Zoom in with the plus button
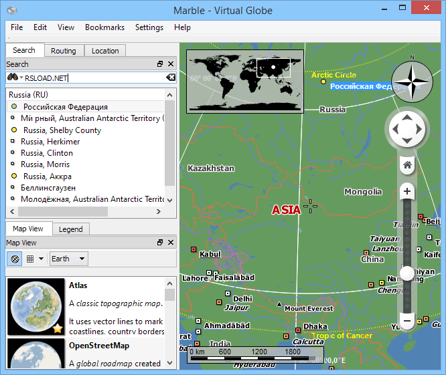Screen dimensions: 446x375 pos(406,192)
